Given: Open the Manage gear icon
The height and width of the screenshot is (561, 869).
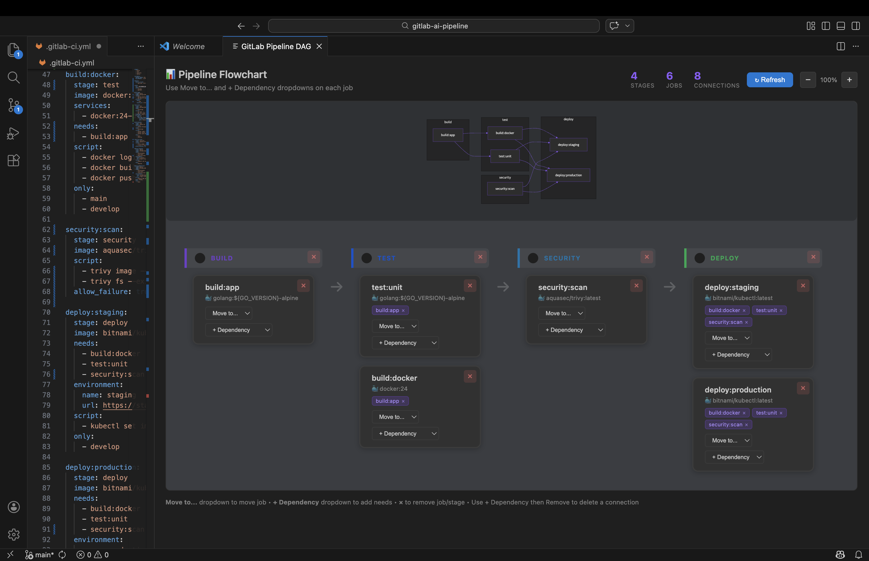Looking at the screenshot, I should (14, 534).
